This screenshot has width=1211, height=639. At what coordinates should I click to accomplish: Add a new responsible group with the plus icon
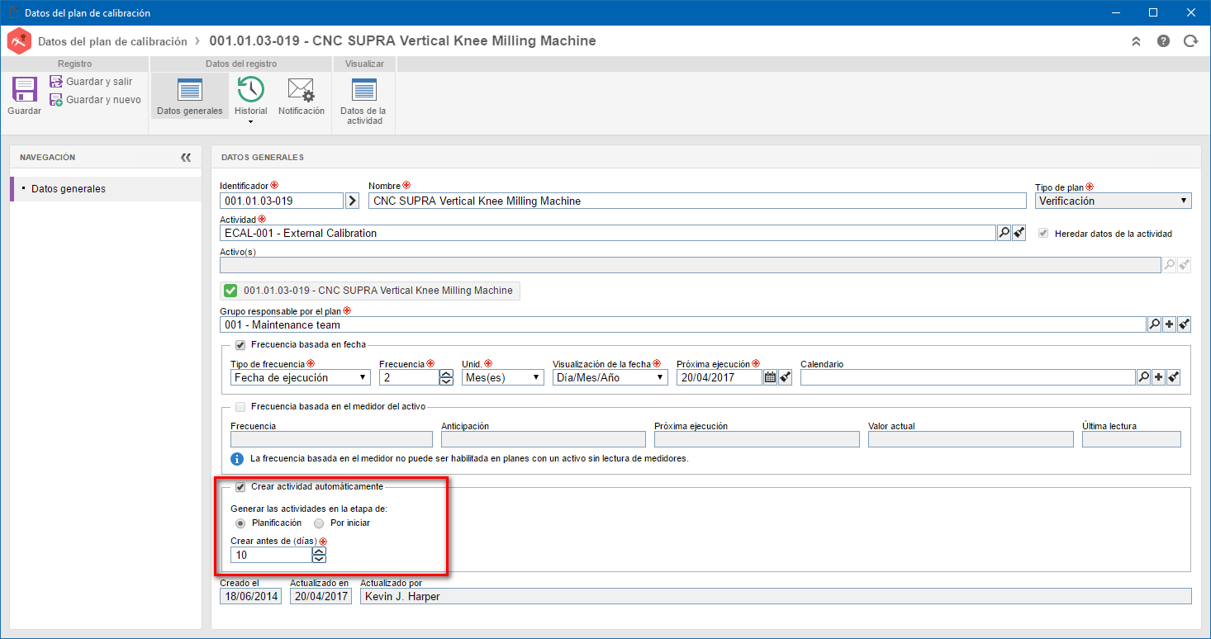(x=1169, y=325)
